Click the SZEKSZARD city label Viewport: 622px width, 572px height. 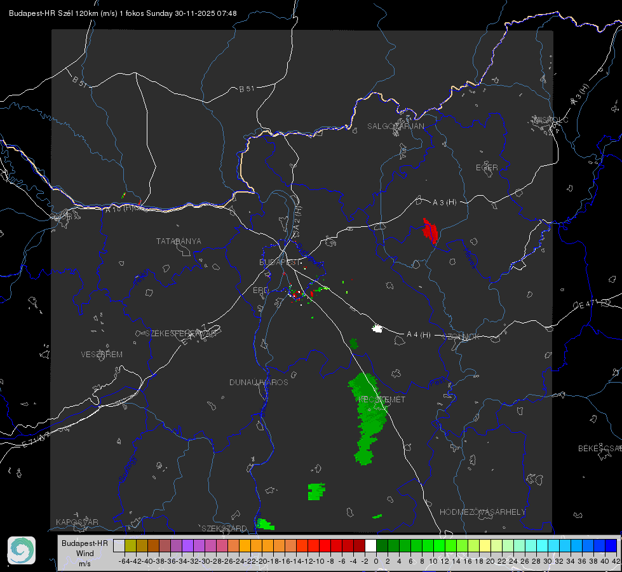click(x=224, y=528)
